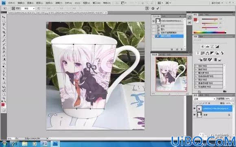Commit the transform with the checkmark
The width and height of the screenshot is (236, 147).
tap(157, 9)
